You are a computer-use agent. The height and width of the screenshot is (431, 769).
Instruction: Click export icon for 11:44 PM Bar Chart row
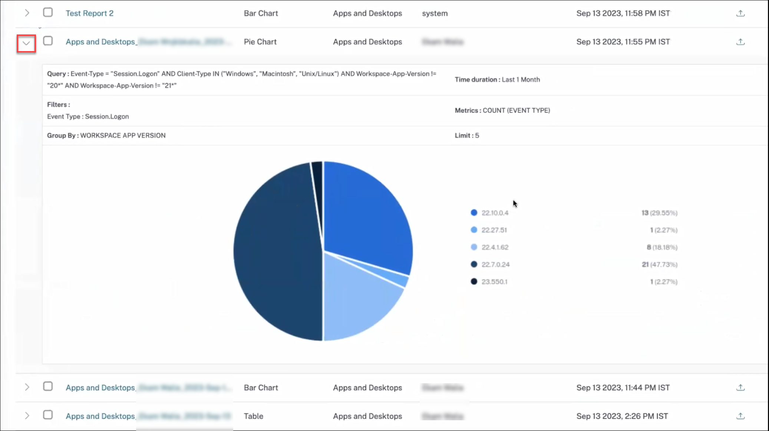tap(740, 388)
